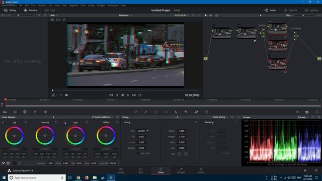Viewport: 322px width, 181px height.
Task: Show the OpenFX panel
Action: click(291, 10)
